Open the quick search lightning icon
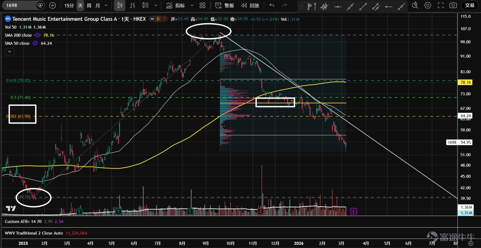 (x=415, y=5)
